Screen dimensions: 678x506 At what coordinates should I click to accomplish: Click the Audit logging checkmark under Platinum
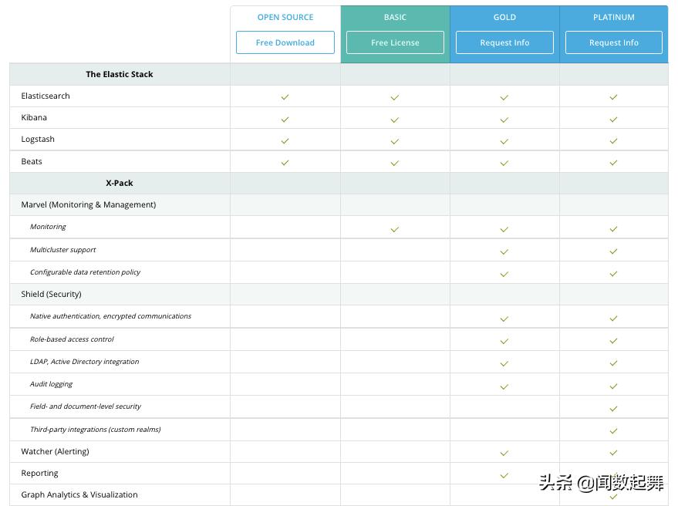(613, 386)
